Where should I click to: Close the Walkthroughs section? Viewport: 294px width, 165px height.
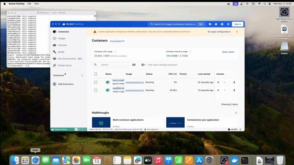(236, 113)
